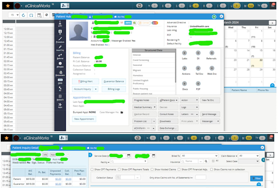This screenshot has height=188, width=278.
Task: Click the New Tel Enc button
Action: click(210, 100)
